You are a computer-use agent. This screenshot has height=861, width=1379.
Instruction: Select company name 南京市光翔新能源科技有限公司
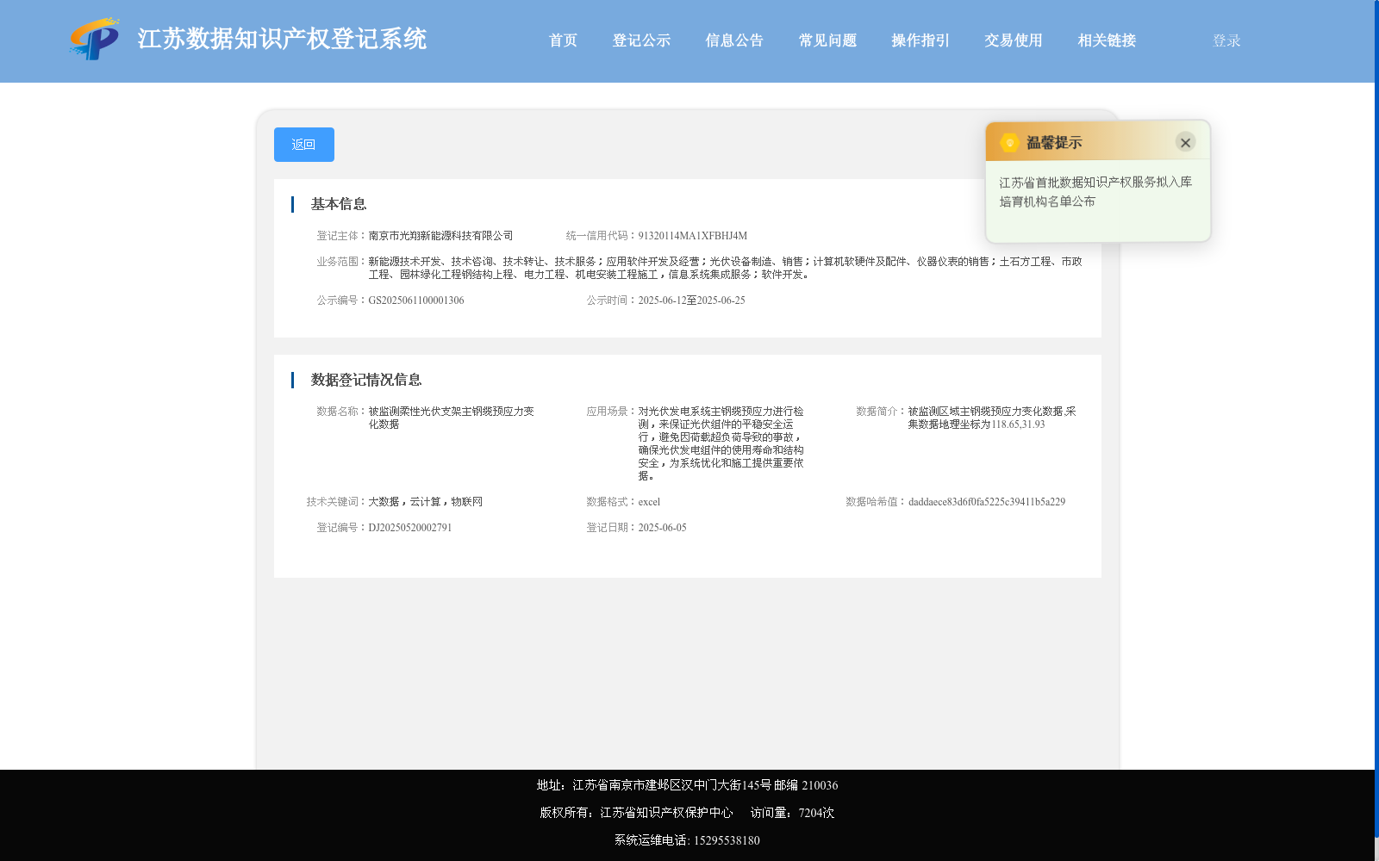[440, 236]
